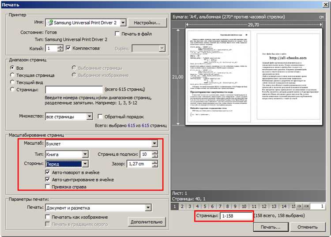Enable Печать в файл checkbox
Viewport: 331px width, 237px height.
(x=117, y=34)
